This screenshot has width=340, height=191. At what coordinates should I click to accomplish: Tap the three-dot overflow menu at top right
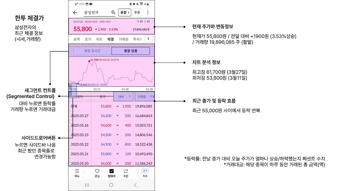coord(148,12)
